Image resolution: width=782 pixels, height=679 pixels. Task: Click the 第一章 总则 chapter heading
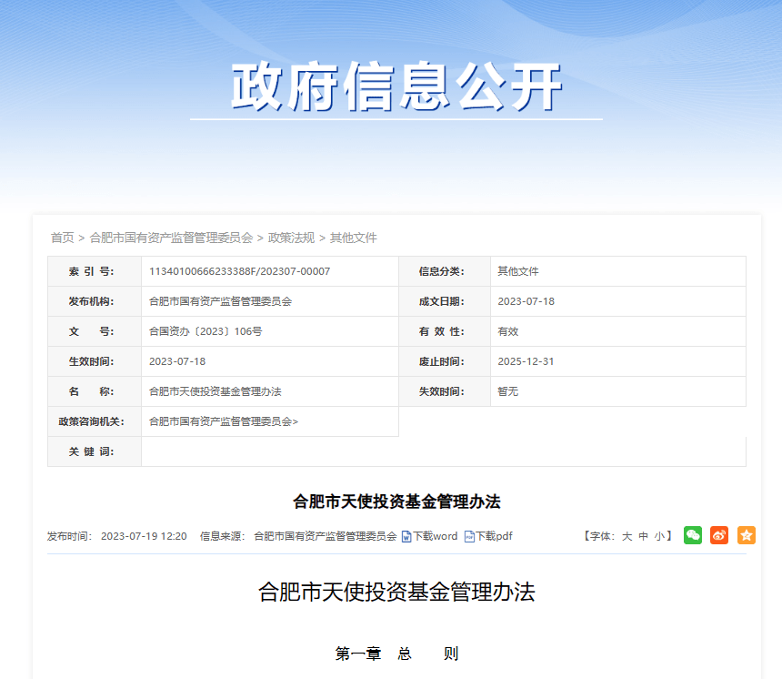pyautogui.click(x=396, y=654)
